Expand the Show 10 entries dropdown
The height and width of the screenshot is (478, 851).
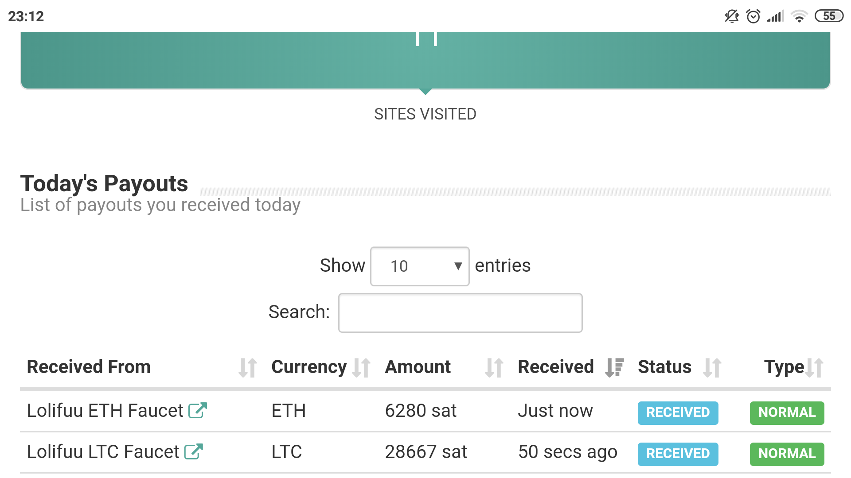[x=420, y=266]
